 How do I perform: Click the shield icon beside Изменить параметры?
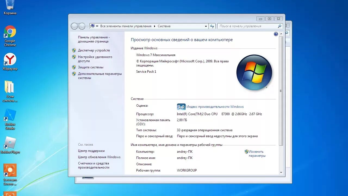pos(247,152)
